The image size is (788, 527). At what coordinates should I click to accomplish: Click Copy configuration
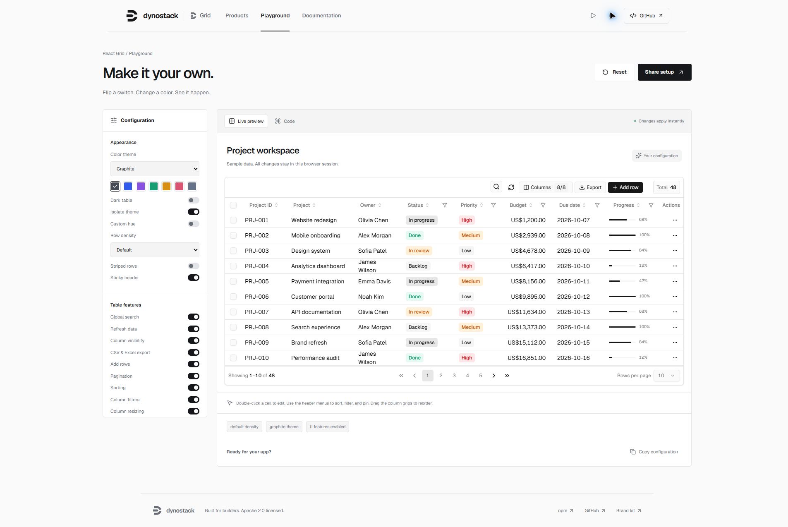(654, 452)
